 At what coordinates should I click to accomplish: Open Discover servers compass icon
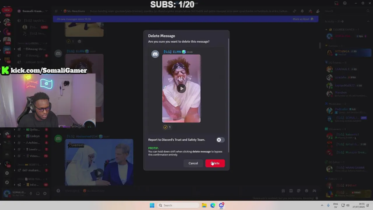pyautogui.click(x=7, y=183)
